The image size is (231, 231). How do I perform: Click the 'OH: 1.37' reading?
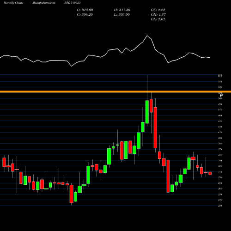pos(158,15)
